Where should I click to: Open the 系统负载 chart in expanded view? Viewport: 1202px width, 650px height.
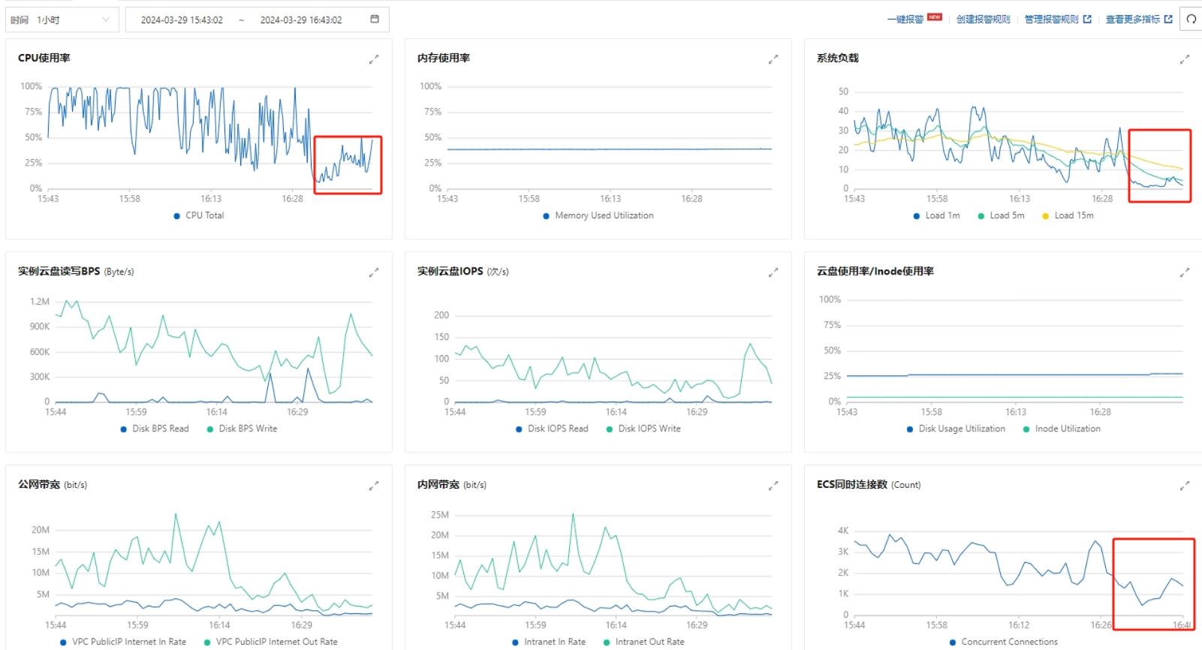[1185, 59]
